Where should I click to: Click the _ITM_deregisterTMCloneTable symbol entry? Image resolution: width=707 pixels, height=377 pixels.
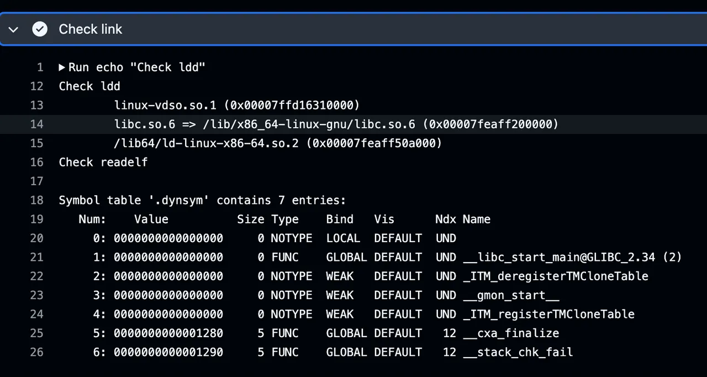[555, 276]
